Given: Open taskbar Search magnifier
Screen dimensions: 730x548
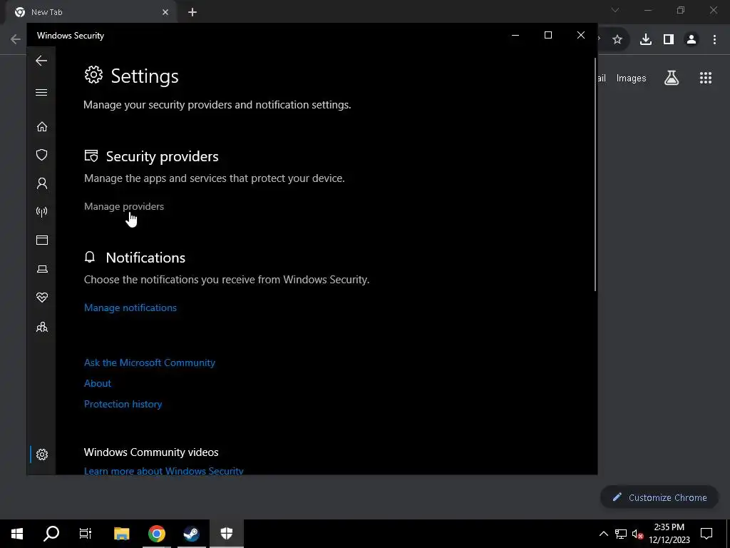Looking at the screenshot, I should pyautogui.click(x=51, y=534).
